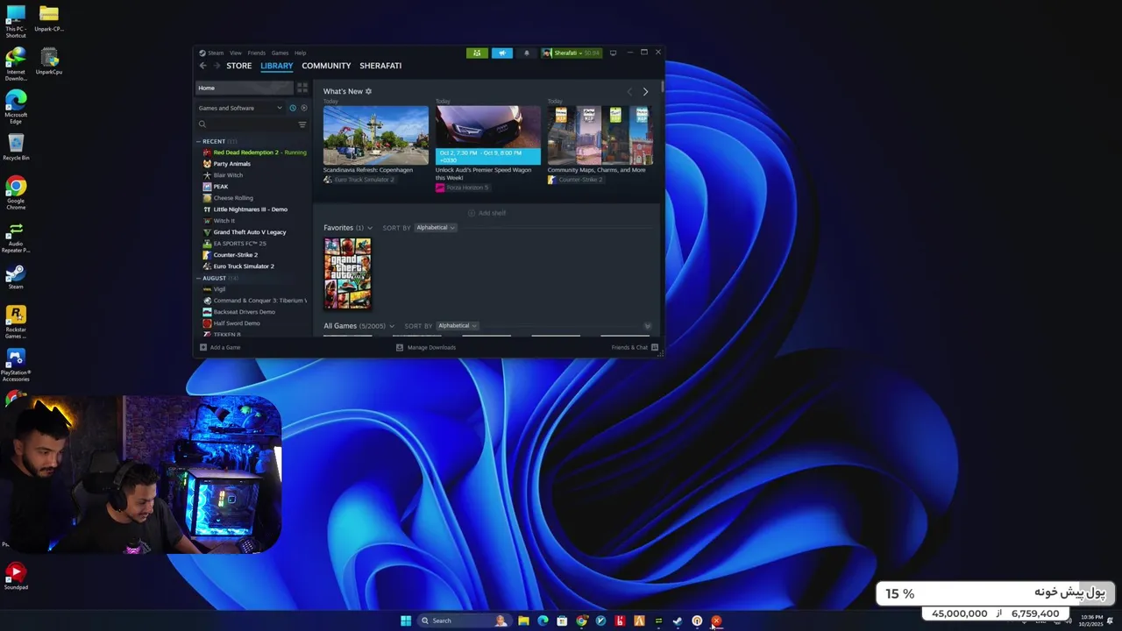
Task: Open advanced filters icon beside library search
Action: click(302, 124)
